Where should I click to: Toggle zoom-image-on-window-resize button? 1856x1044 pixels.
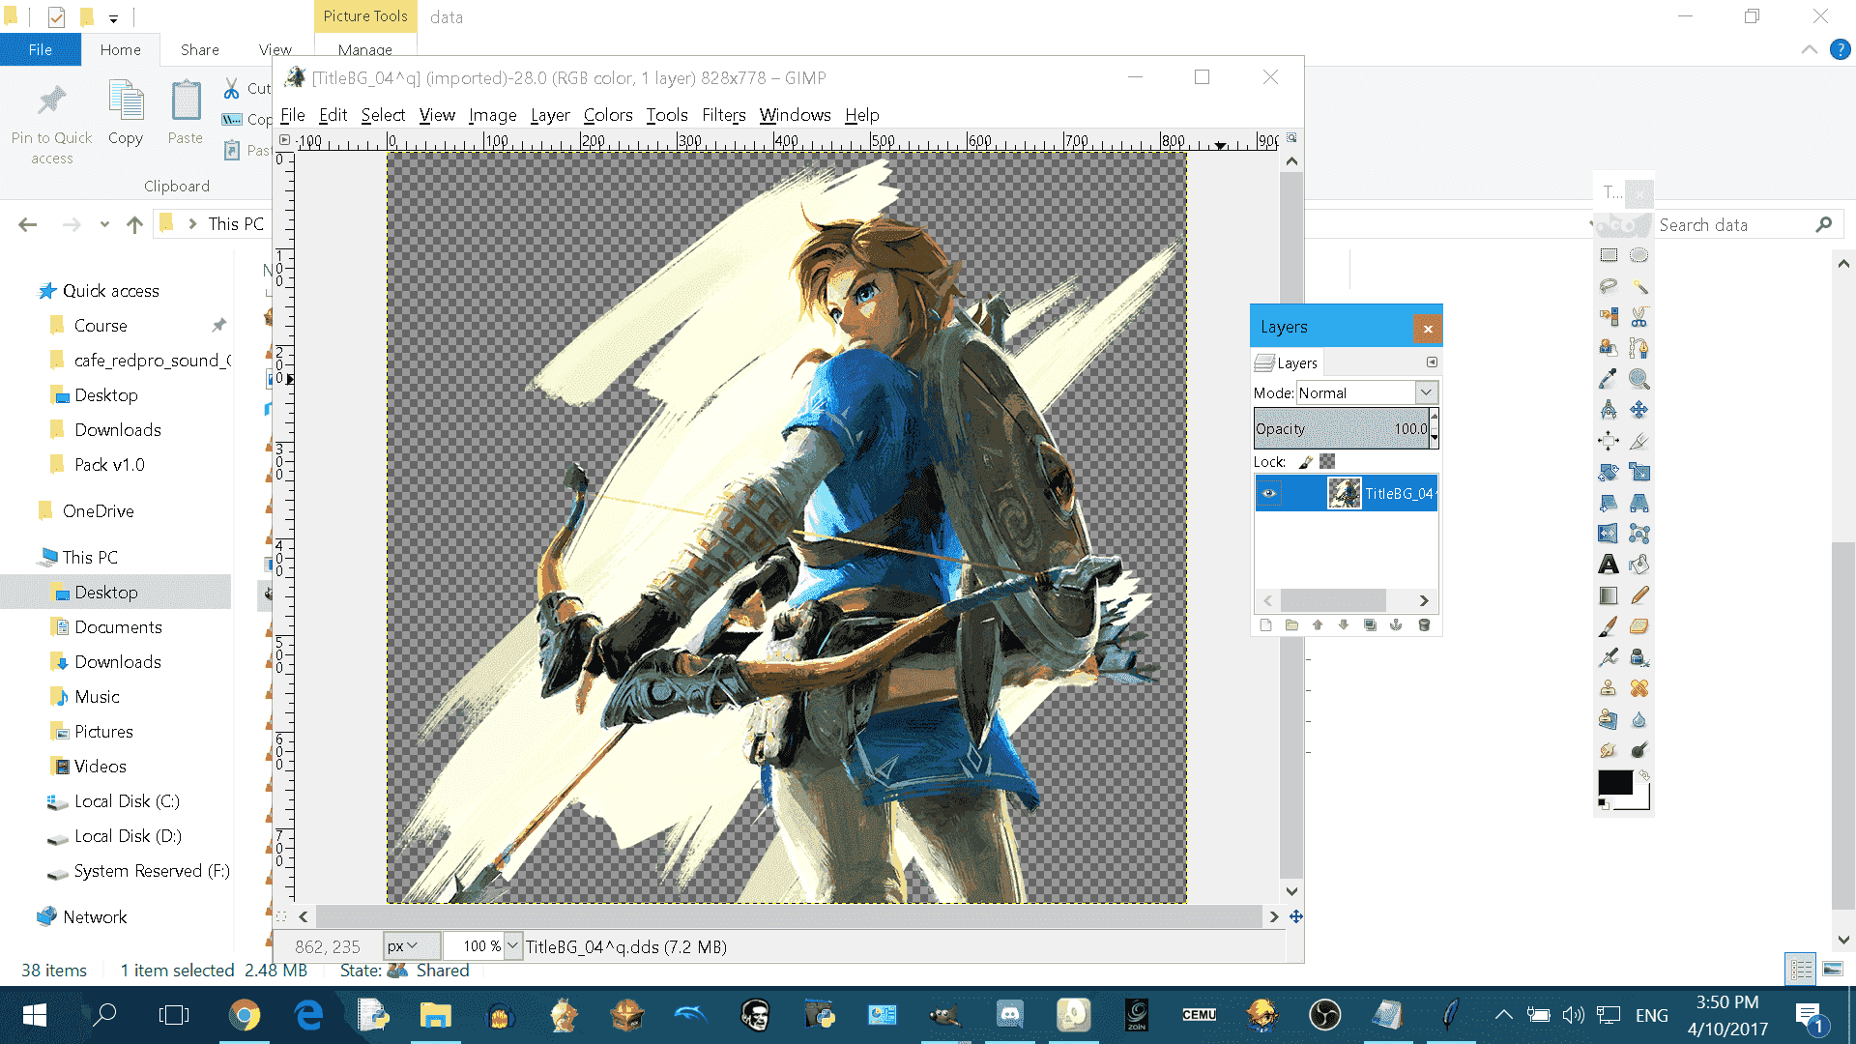tap(1291, 138)
